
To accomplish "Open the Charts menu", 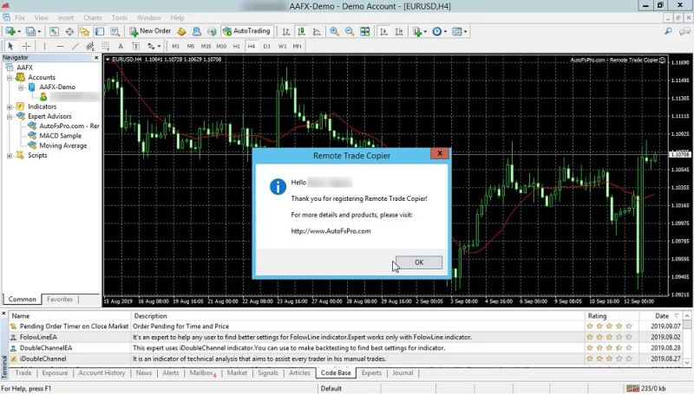I will (x=92, y=17).
